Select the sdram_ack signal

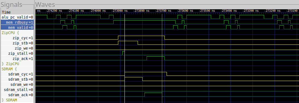click(17, 95)
